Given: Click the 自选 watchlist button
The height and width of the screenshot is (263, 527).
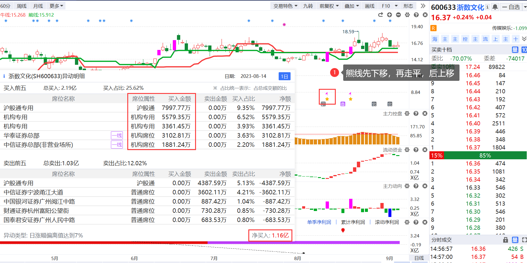Looking at the screenshot, I should point(512,7).
